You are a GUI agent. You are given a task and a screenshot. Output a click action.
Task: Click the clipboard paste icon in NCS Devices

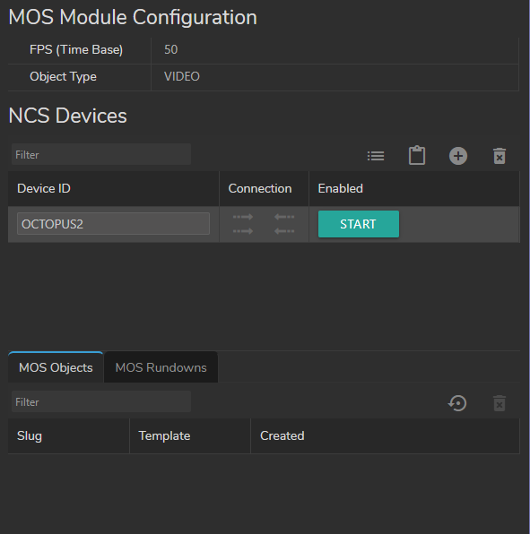[x=417, y=156]
